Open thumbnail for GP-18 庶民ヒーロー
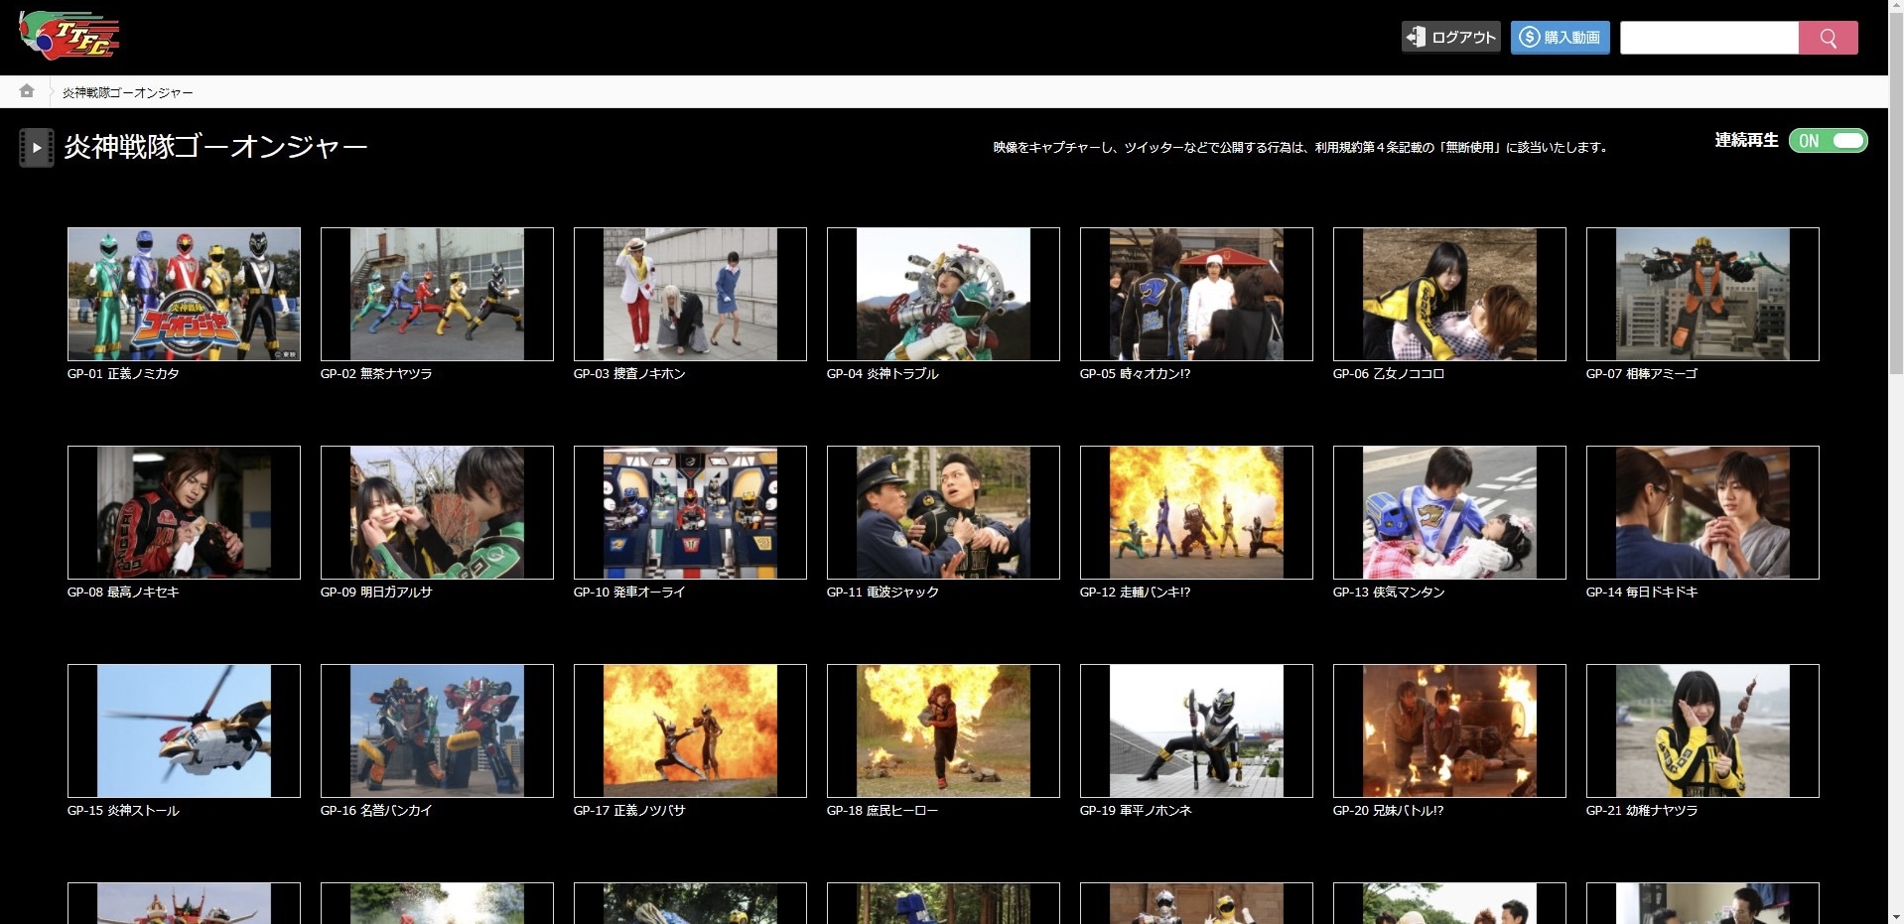The width and height of the screenshot is (1904, 924). point(943,730)
